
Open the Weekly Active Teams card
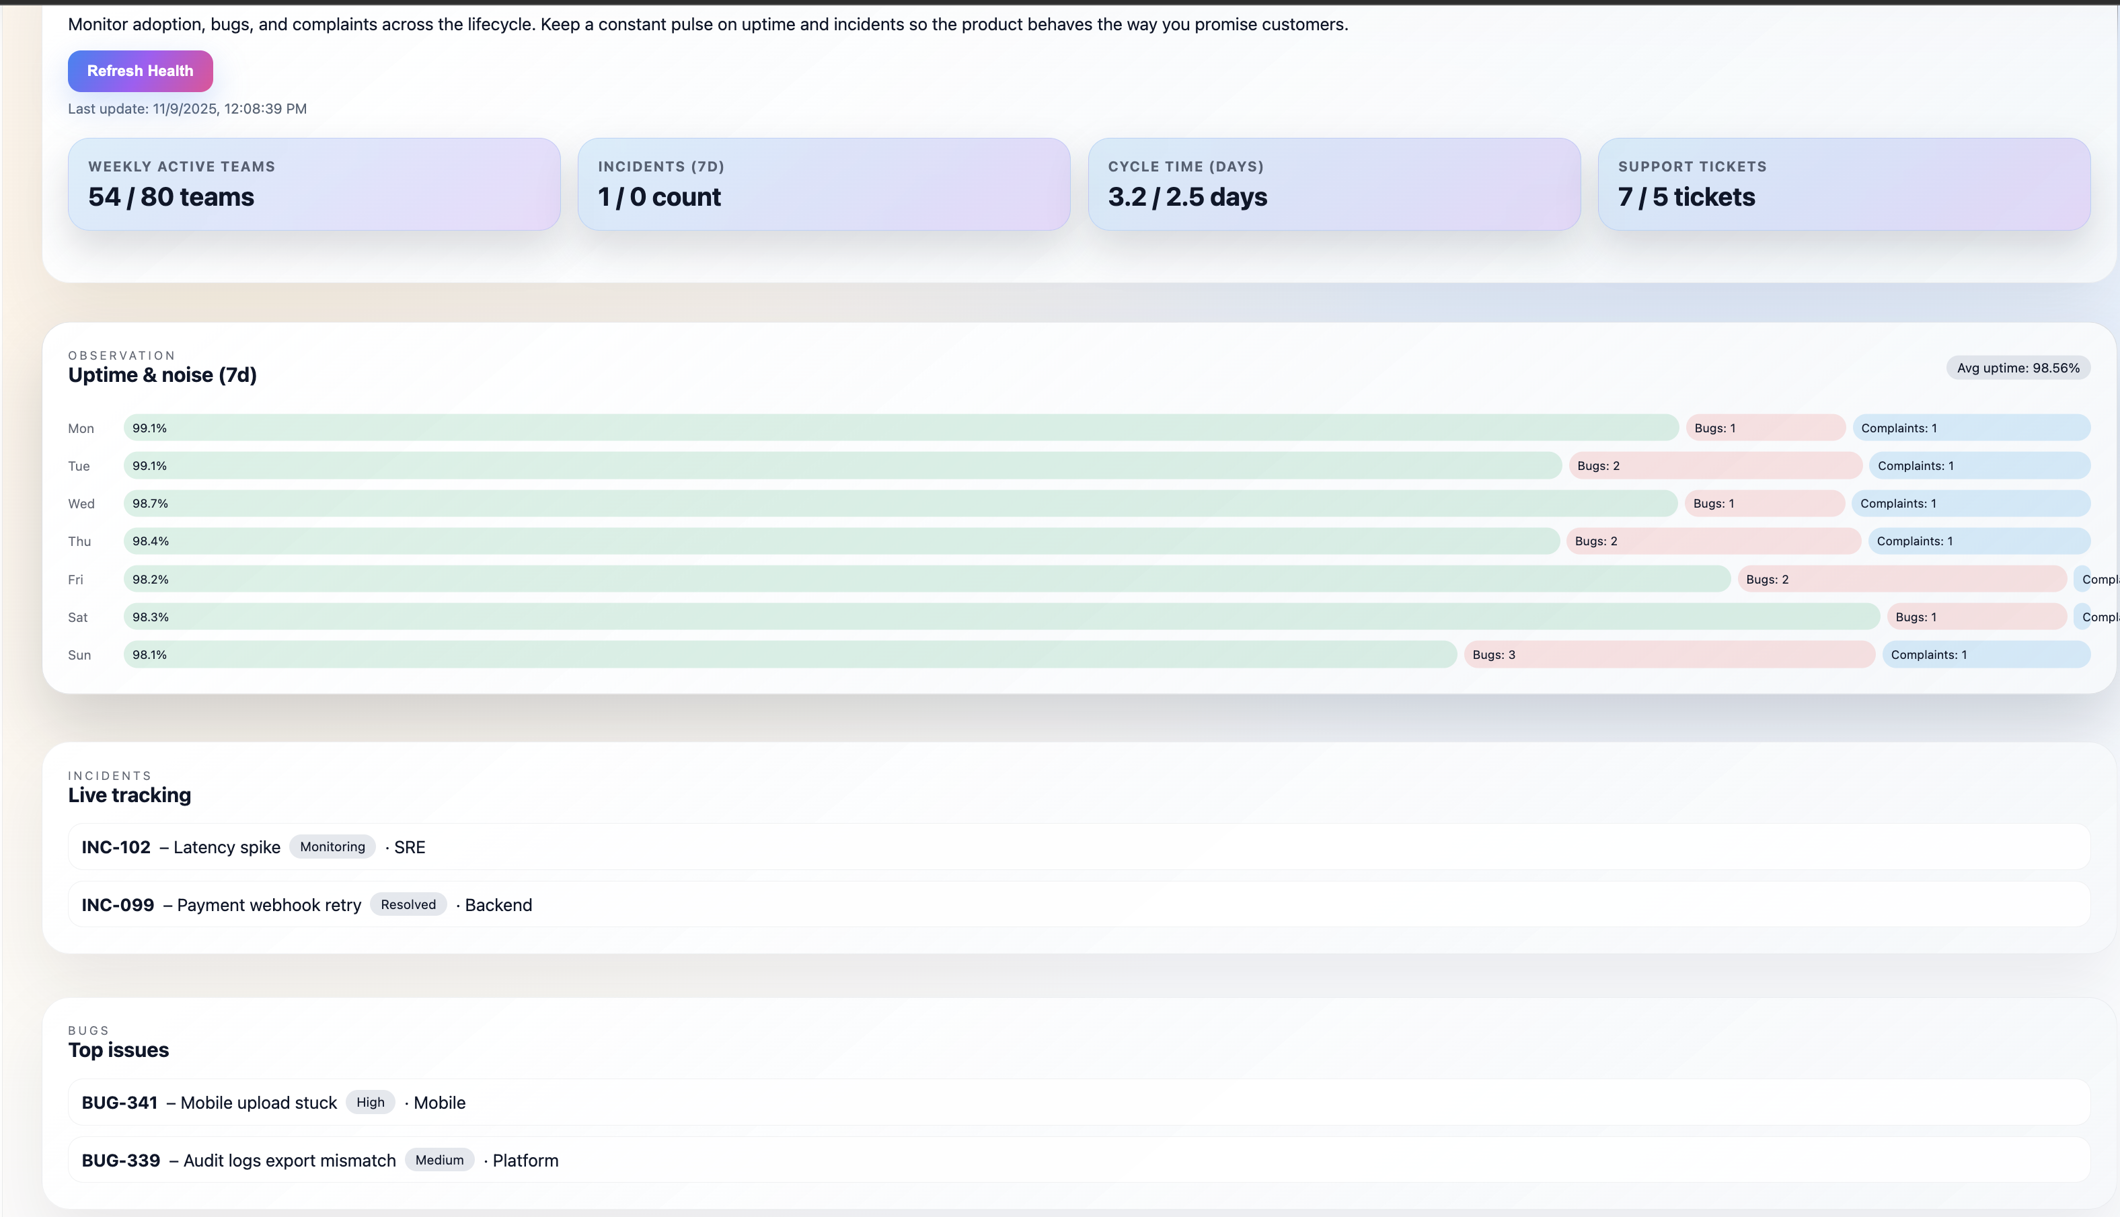[313, 184]
